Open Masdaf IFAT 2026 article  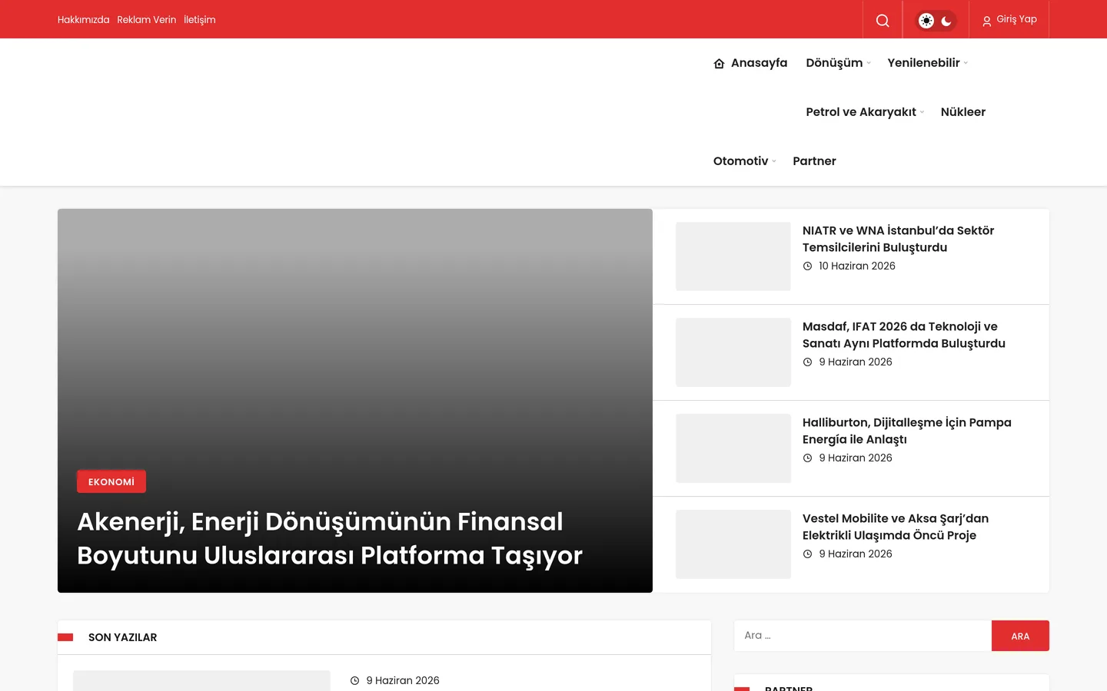tap(904, 335)
